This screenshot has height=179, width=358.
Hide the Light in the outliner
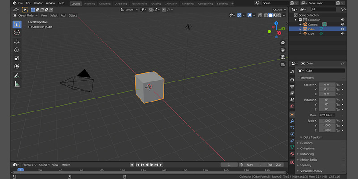343,34
